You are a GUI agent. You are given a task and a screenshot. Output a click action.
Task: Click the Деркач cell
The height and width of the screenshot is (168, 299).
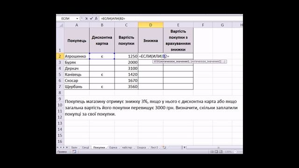coord(77,69)
